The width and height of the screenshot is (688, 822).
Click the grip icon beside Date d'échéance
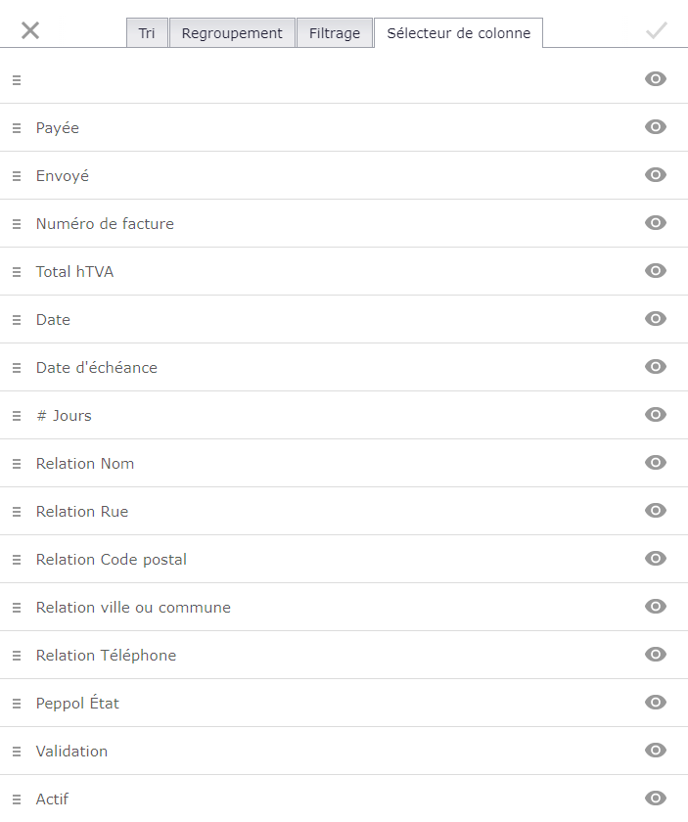(x=17, y=368)
